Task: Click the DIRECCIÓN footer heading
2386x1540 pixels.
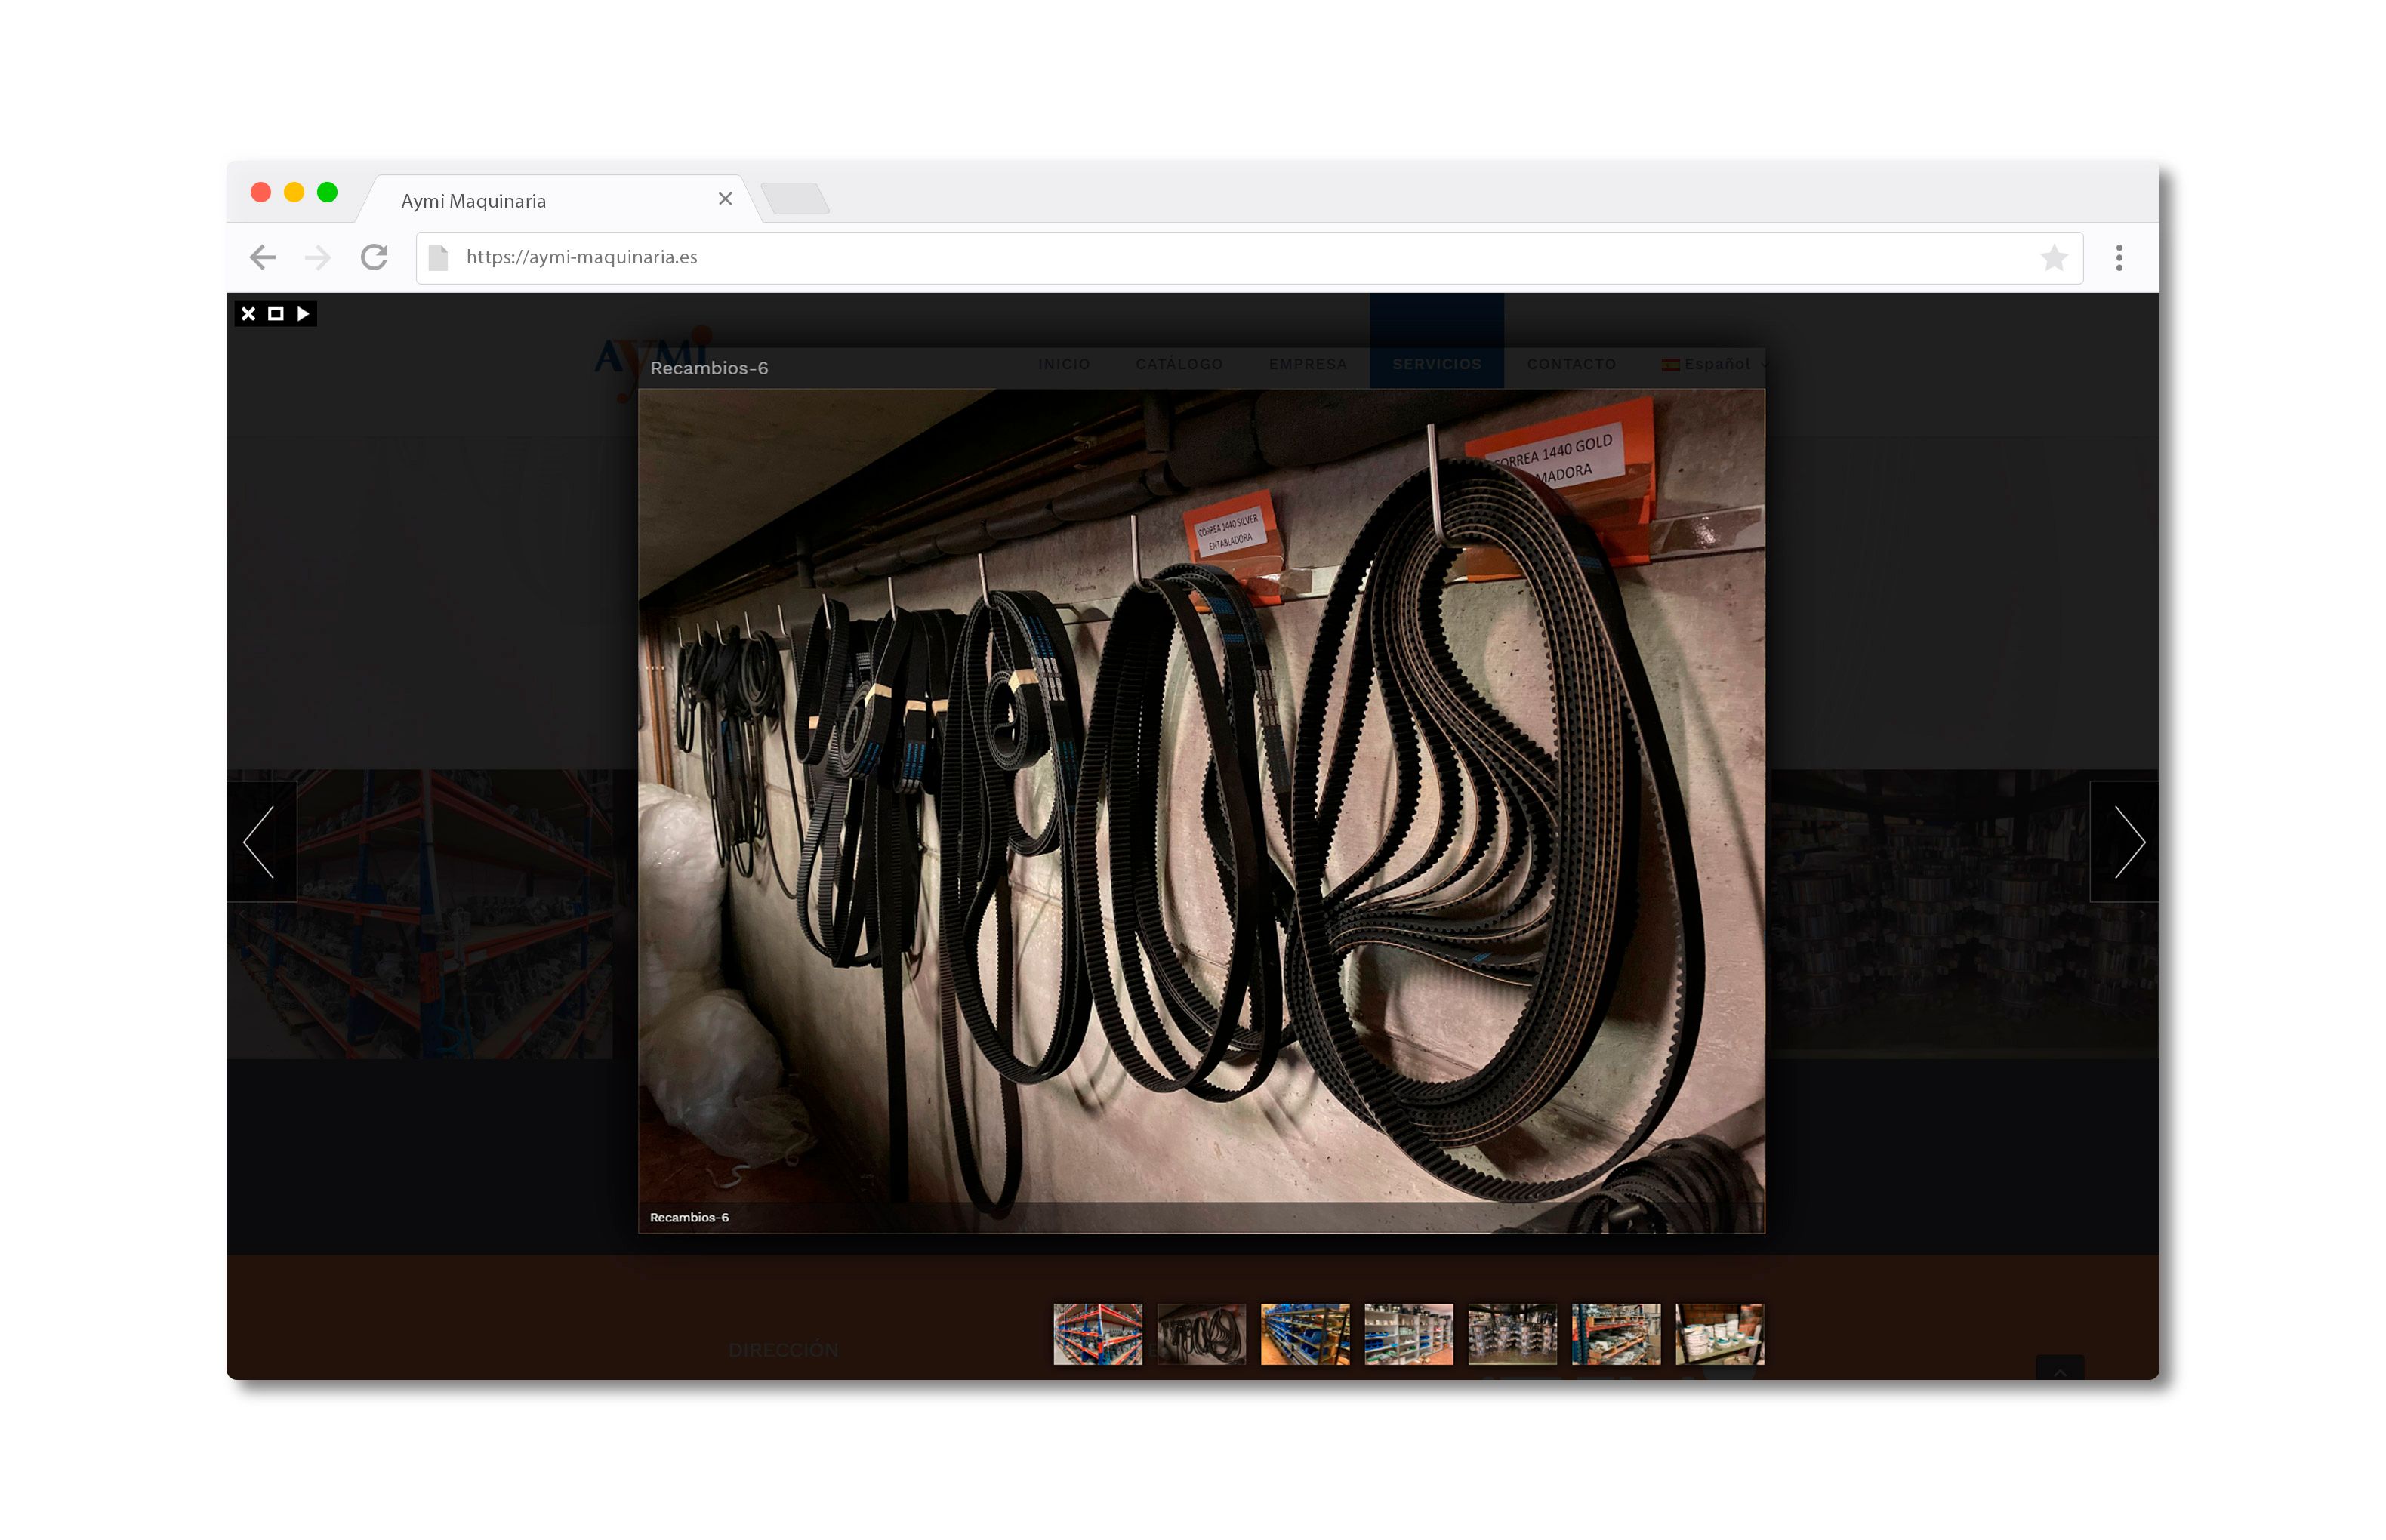Action: [x=783, y=1350]
